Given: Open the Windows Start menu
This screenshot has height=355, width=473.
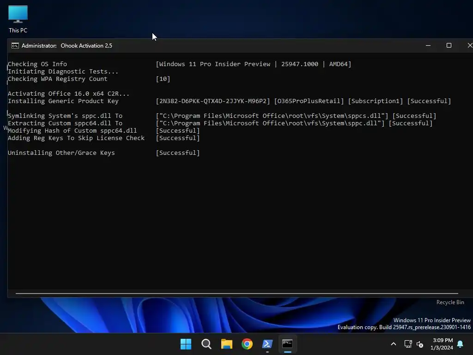Looking at the screenshot, I should 186,344.
